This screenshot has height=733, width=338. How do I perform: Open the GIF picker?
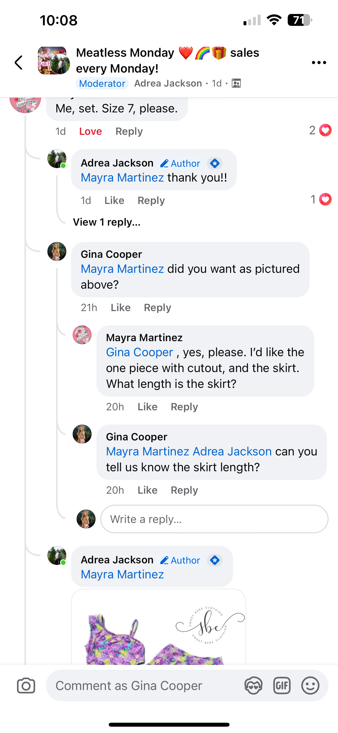coord(281,686)
